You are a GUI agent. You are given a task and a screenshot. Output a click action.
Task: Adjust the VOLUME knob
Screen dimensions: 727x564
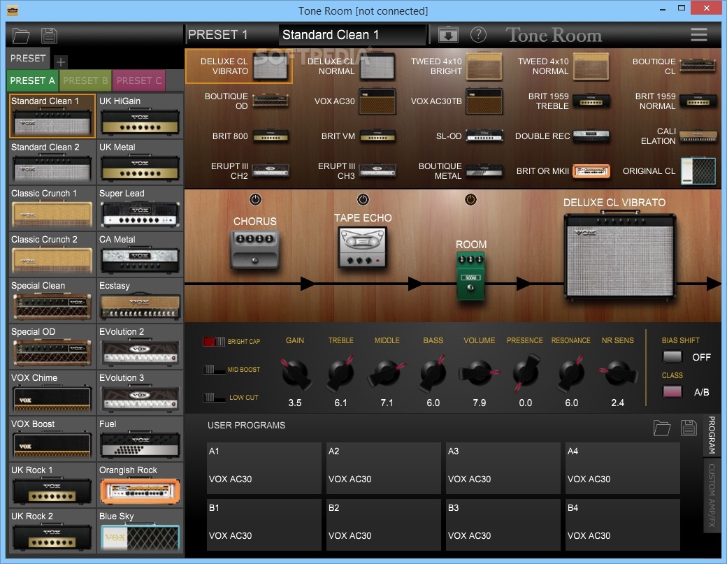tap(480, 373)
